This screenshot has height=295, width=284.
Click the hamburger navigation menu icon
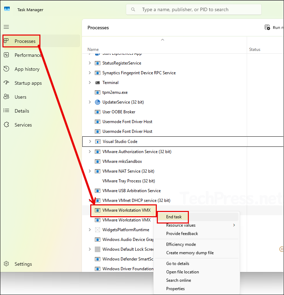6,27
